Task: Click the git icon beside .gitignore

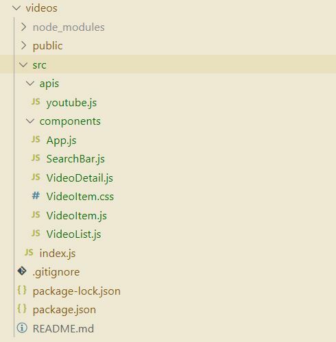Action: click(x=22, y=271)
